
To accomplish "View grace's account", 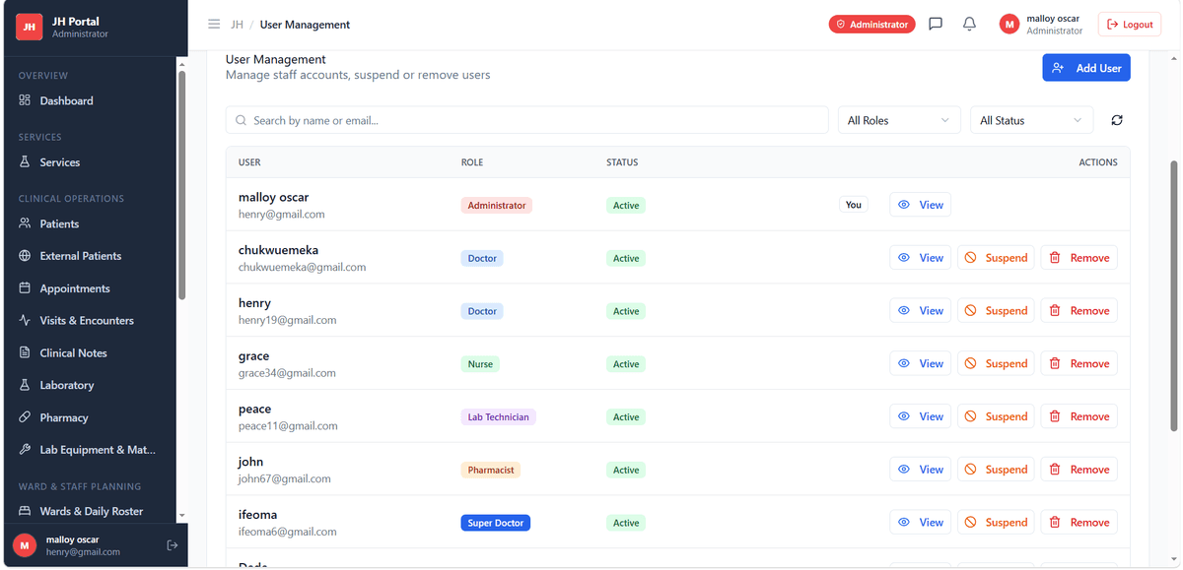I will point(921,363).
